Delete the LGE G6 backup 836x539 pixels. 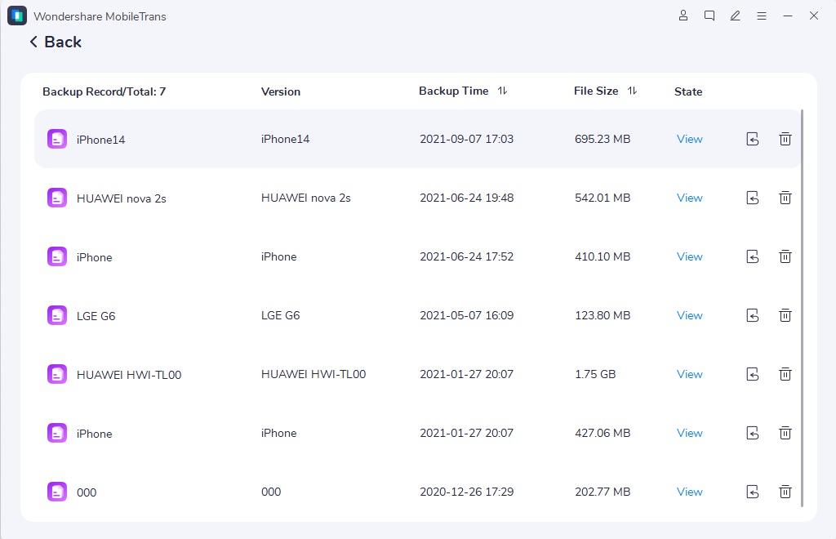(785, 315)
